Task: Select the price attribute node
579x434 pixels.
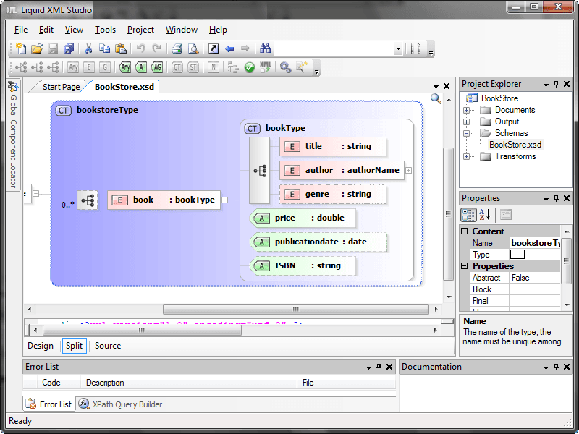Action: 303,218
